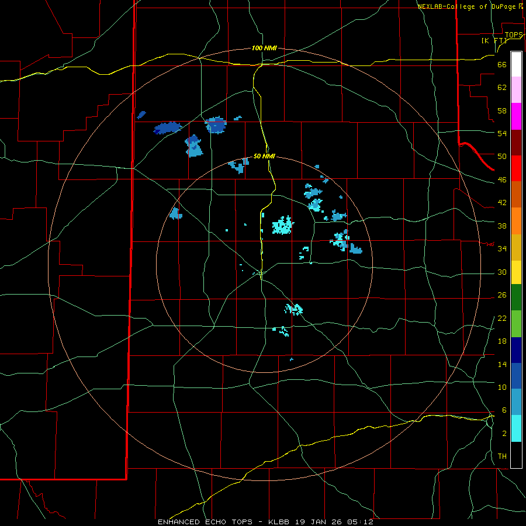The image size is (526, 526).
Task: Select the cyan legend swatch
Action: pyautogui.click(x=516, y=428)
